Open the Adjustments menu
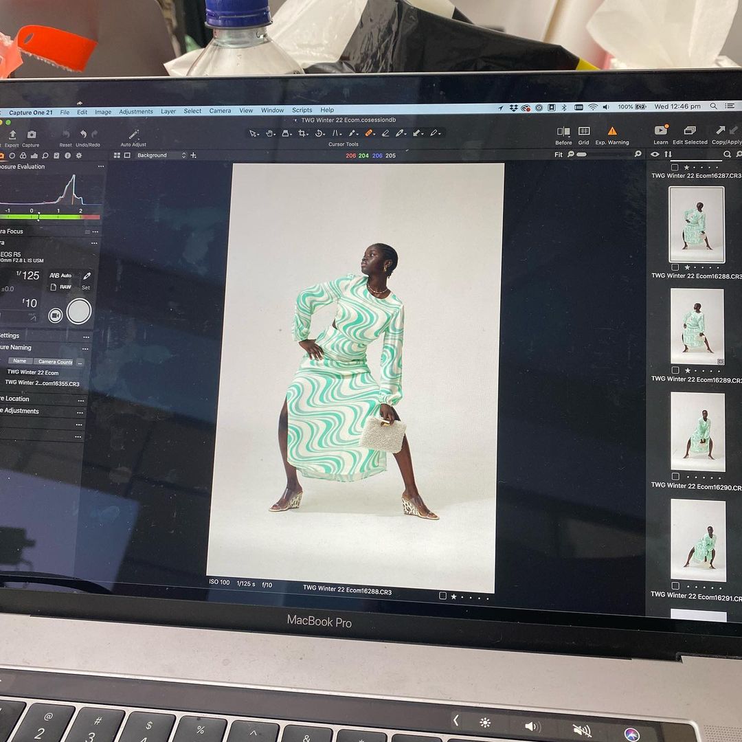Image resolution: width=742 pixels, height=742 pixels. (135, 111)
